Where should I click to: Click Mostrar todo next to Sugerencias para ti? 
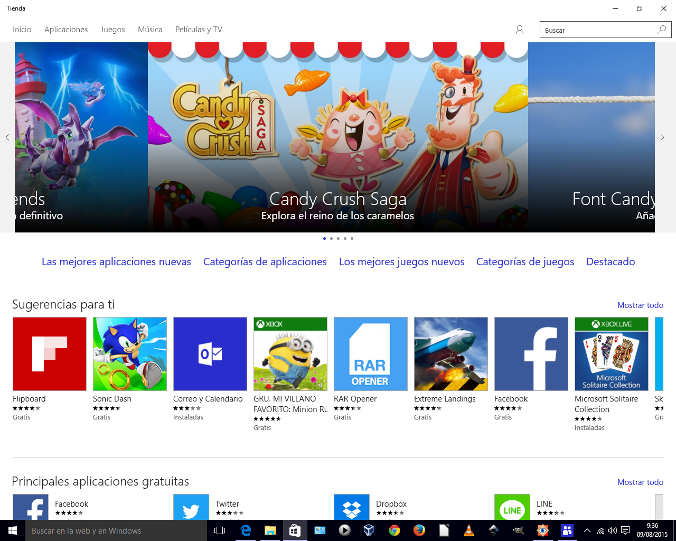(640, 305)
